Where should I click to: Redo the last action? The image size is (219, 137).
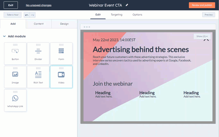32,15
